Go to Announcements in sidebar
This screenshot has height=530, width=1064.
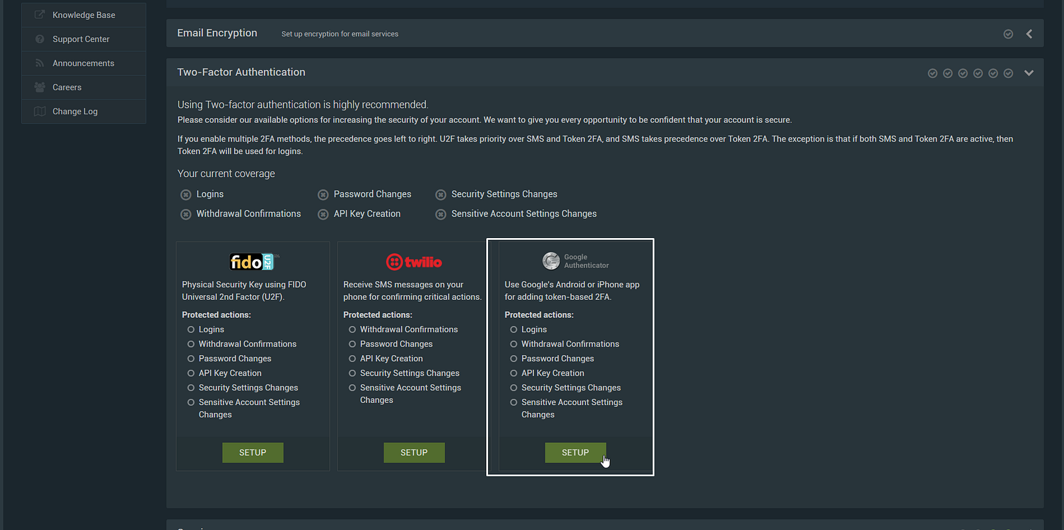pos(84,63)
